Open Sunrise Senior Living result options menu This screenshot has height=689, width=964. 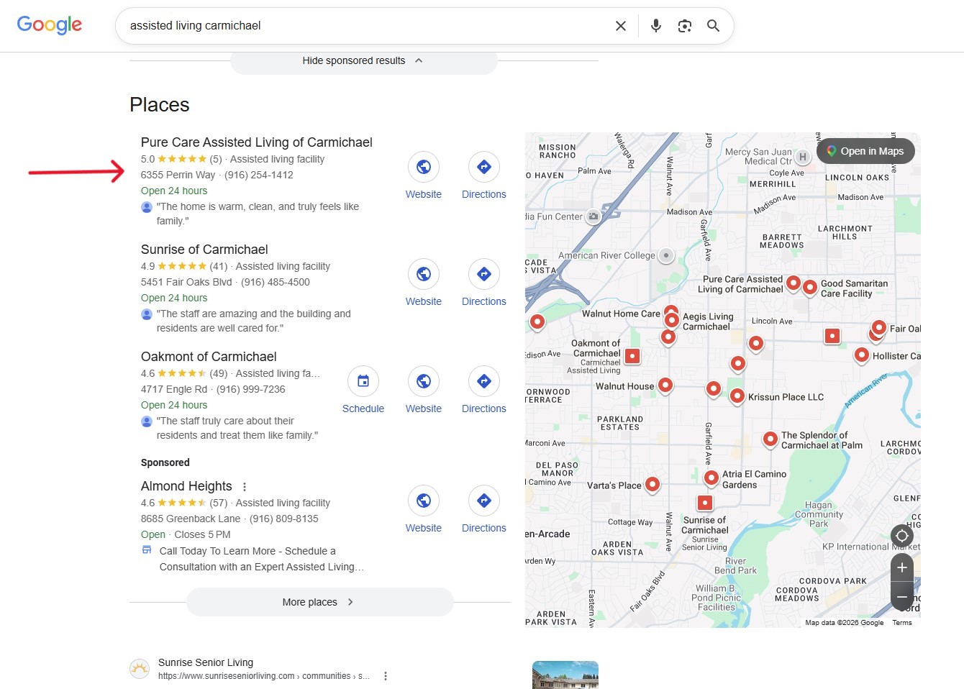(x=386, y=676)
